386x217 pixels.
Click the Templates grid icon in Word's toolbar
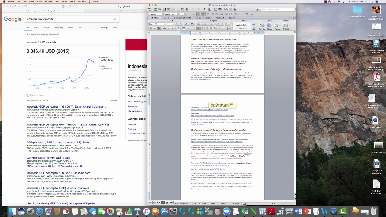155,9
